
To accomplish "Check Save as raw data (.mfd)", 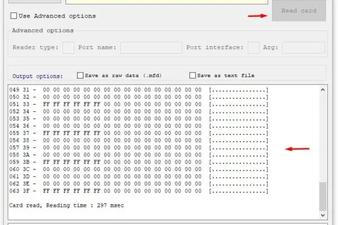I will pos(80,75).
